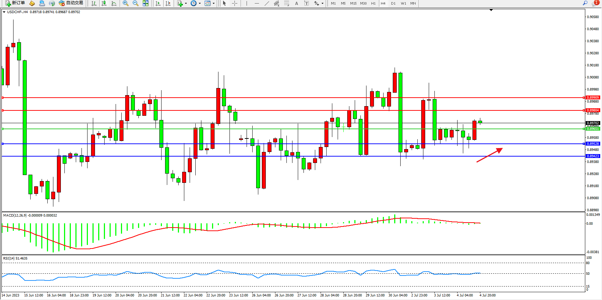Open the chart templates dropdown arrow
602x300 pixels.
point(213,4)
